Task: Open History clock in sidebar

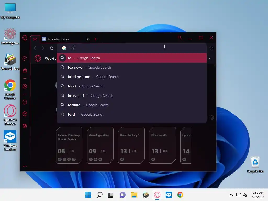Action: click(x=25, y=102)
